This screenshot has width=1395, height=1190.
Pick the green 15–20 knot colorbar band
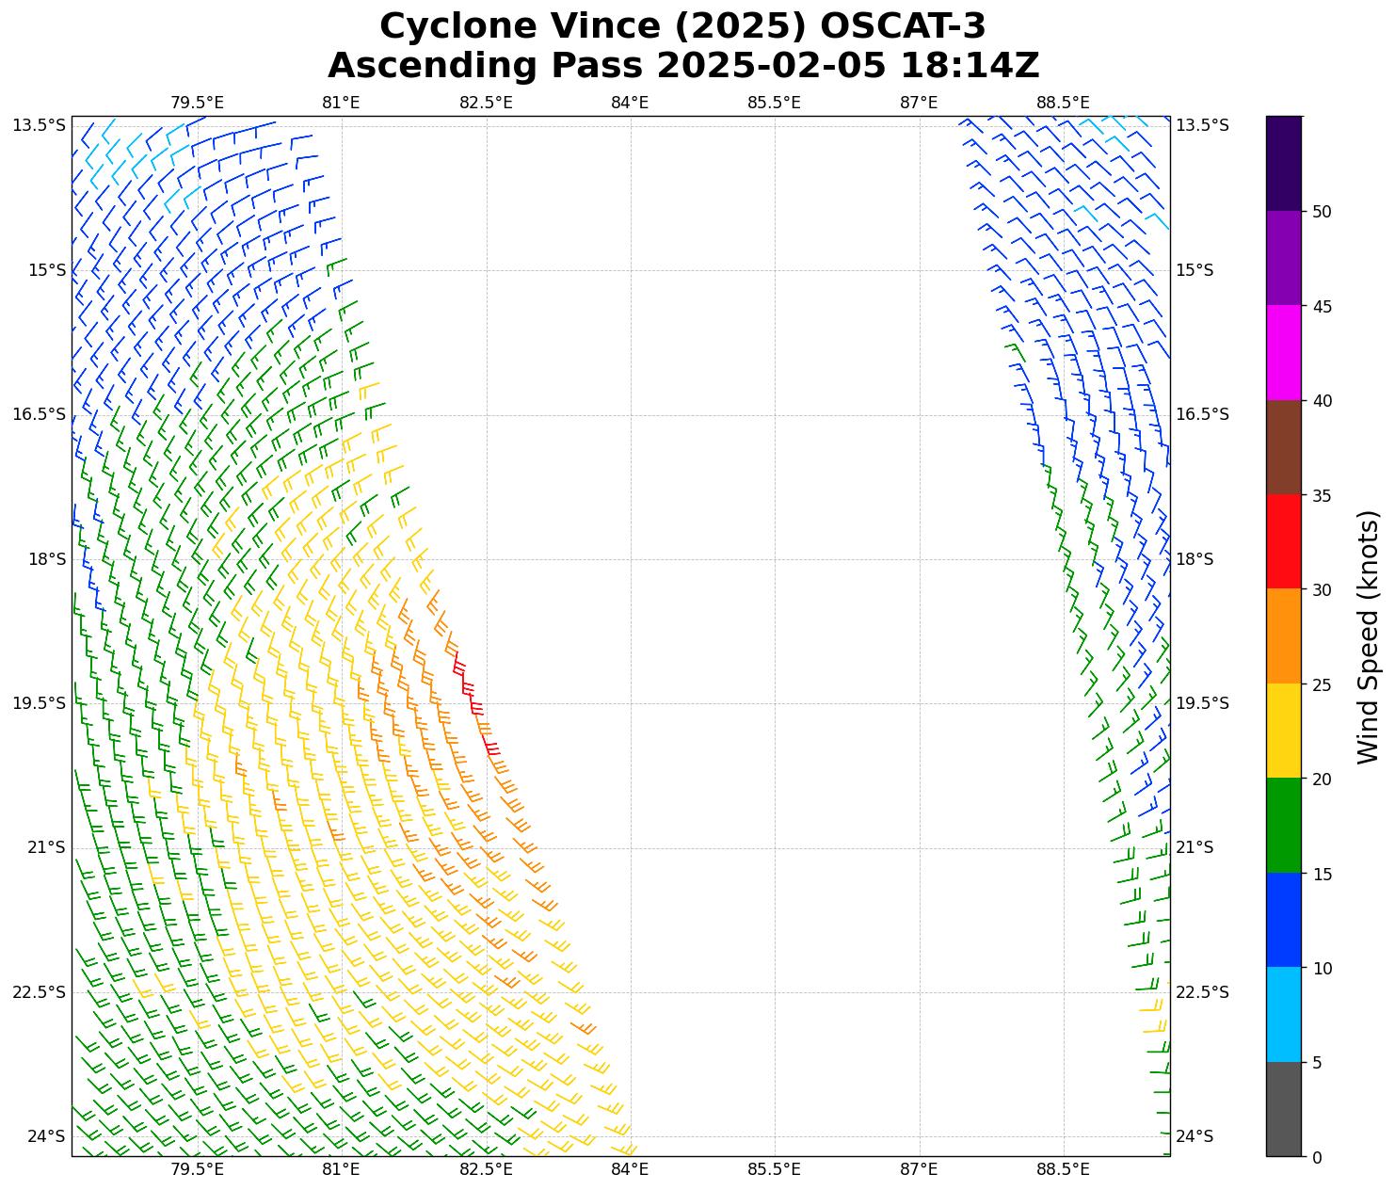(x=1283, y=826)
